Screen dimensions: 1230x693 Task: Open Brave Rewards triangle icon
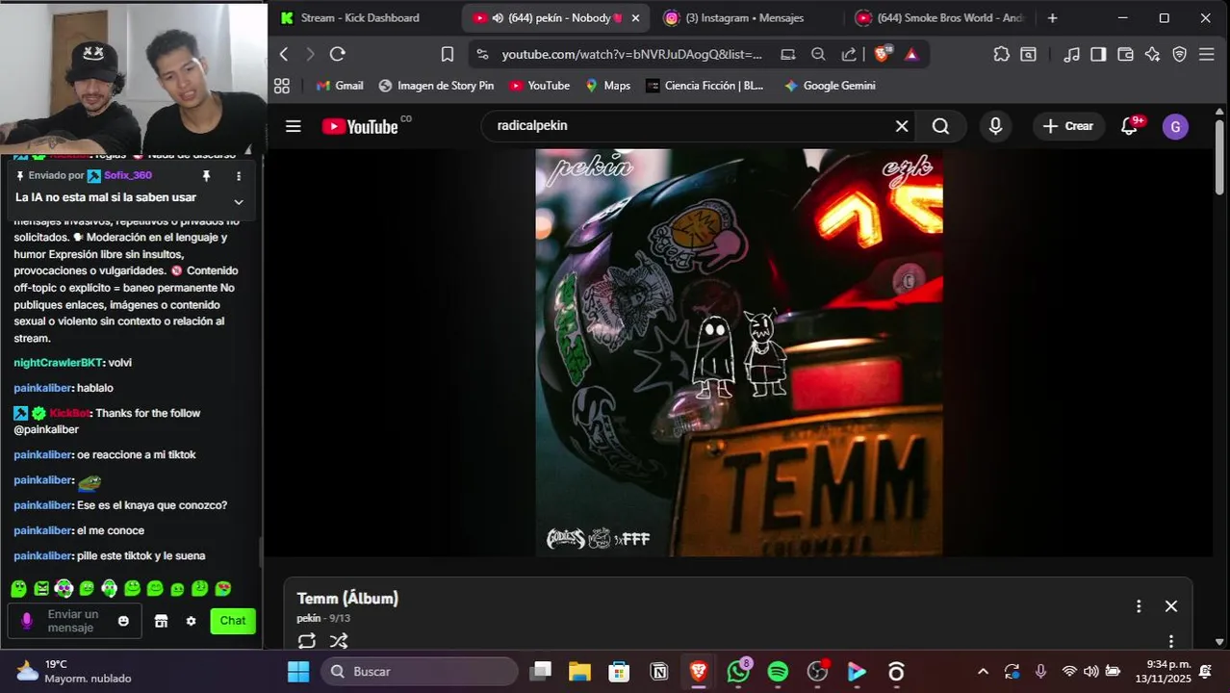click(x=911, y=55)
